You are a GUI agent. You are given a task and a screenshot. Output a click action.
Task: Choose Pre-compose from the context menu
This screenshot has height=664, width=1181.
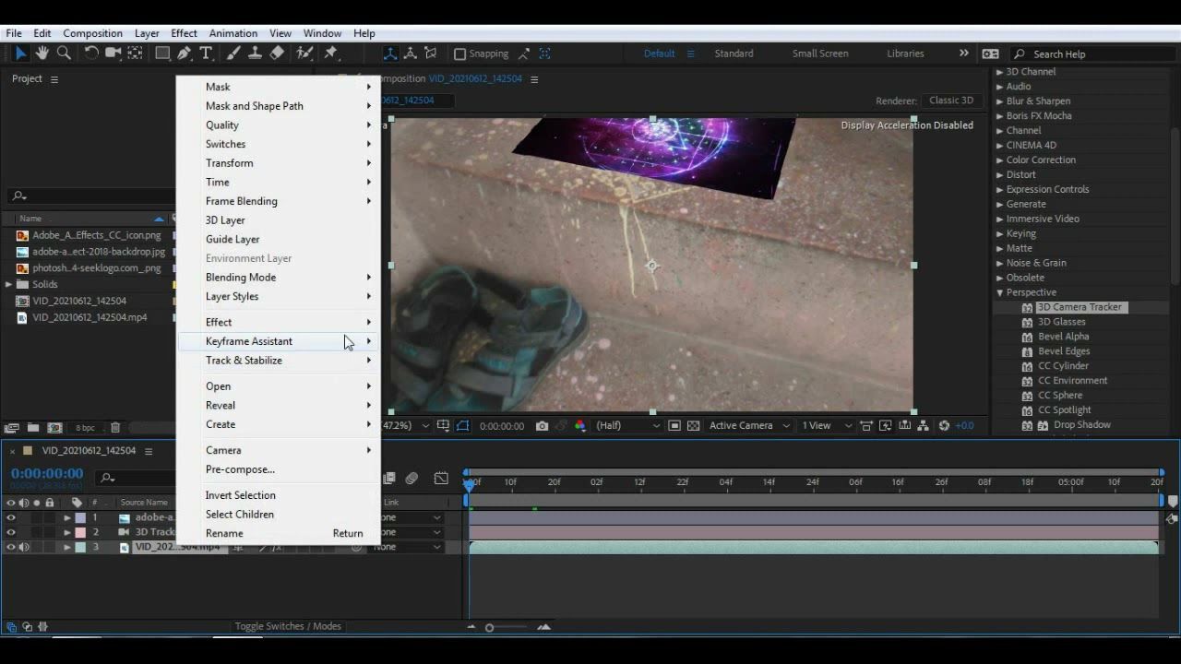pos(240,469)
